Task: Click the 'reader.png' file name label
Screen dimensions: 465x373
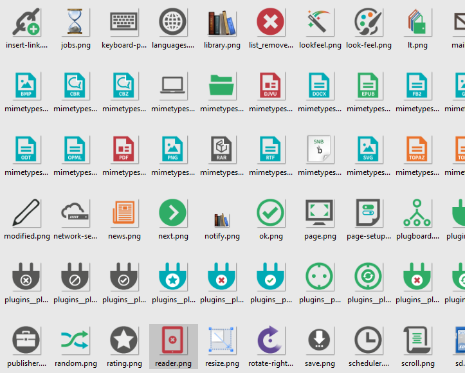Action: tap(173, 363)
